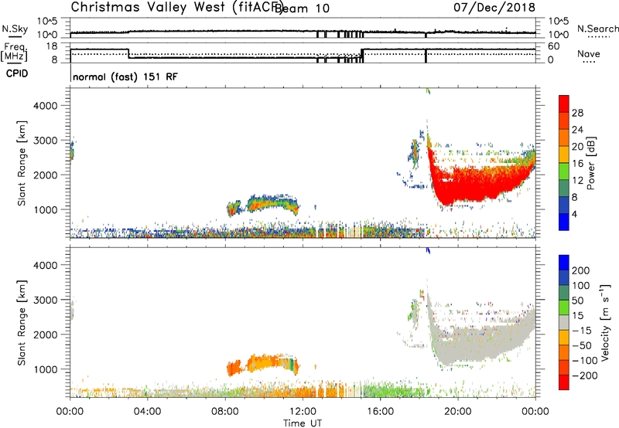The height and width of the screenshot is (428, 619).
Task: Click the CPID label
Action: [17, 73]
